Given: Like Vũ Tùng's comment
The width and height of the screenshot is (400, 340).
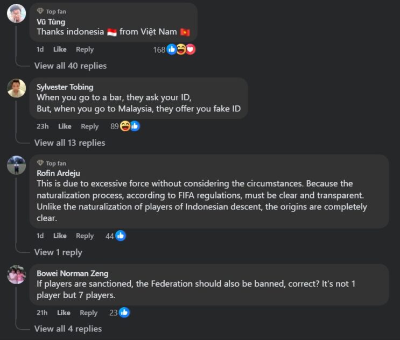Looking at the screenshot, I should [x=60, y=49].
